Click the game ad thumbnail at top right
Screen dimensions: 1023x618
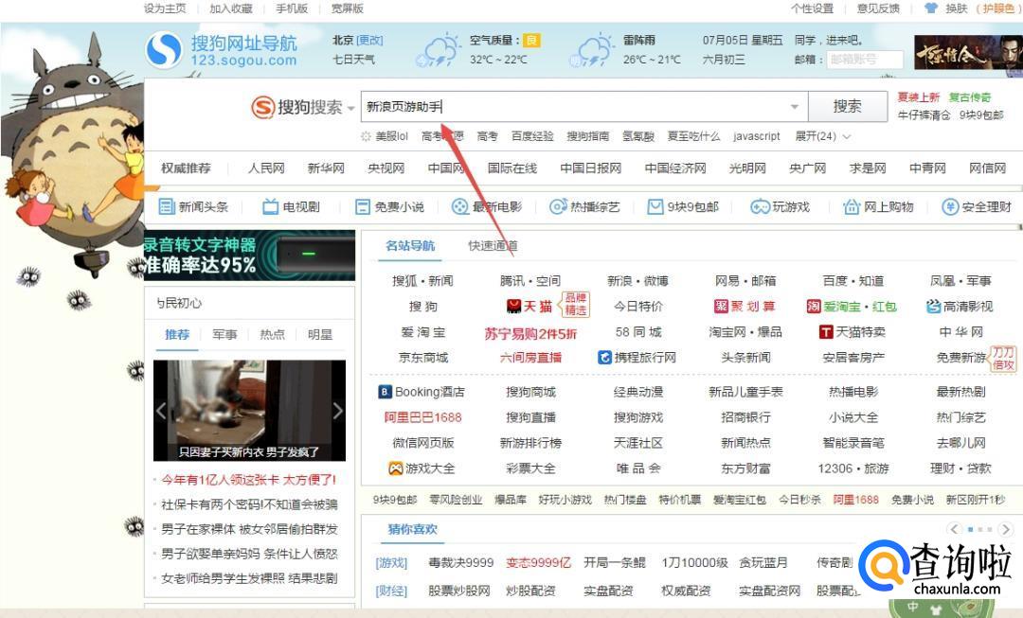pos(968,52)
